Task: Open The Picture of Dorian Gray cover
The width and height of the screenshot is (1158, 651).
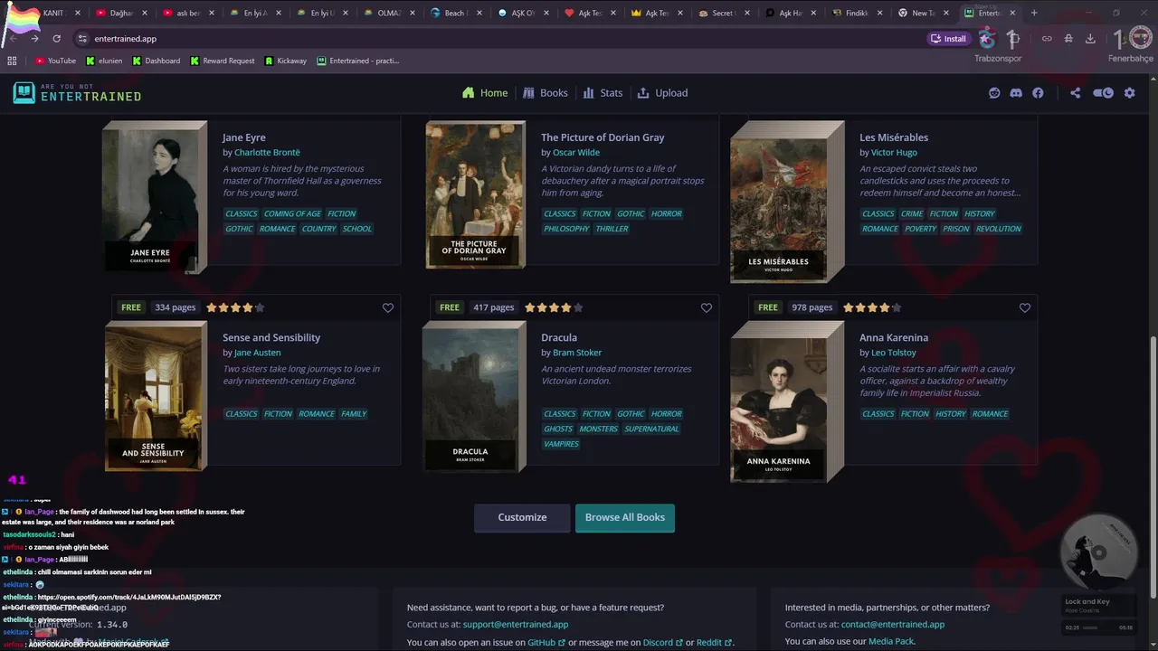Action: click(475, 194)
